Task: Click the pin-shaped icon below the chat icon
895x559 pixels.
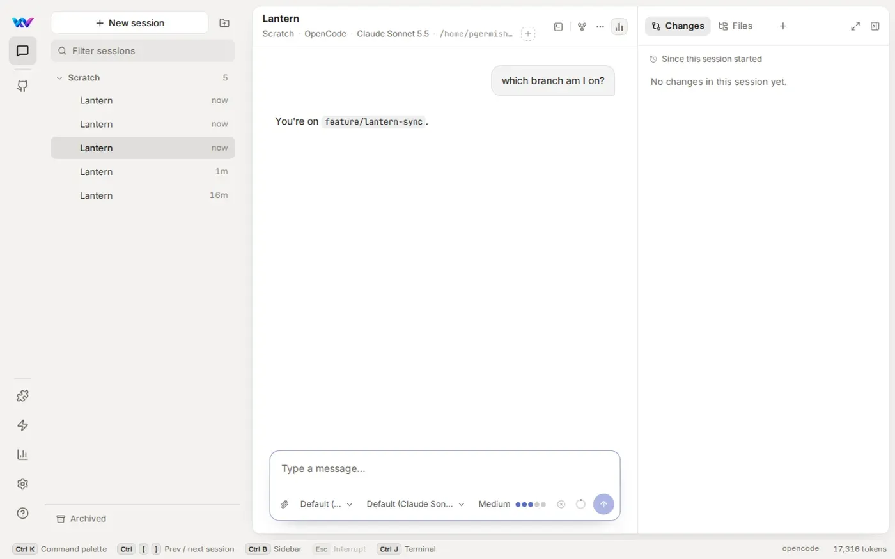Action: pyautogui.click(x=22, y=86)
